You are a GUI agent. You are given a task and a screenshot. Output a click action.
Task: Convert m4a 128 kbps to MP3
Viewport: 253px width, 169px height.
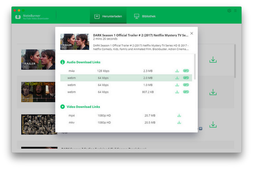click(186, 71)
